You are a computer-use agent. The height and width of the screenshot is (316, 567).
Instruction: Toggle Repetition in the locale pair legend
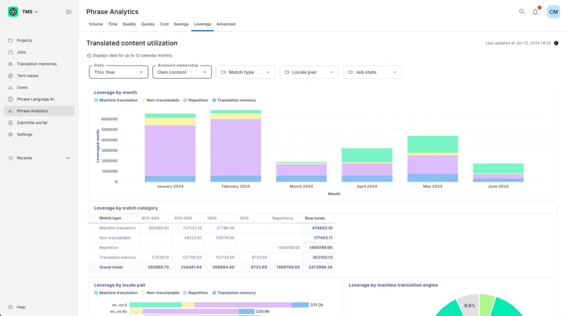click(x=196, y=293)
